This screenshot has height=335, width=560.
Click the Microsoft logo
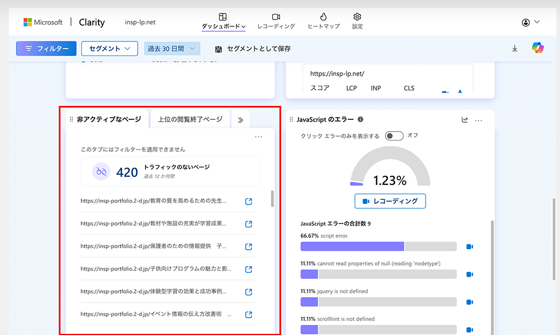[43, 22]
